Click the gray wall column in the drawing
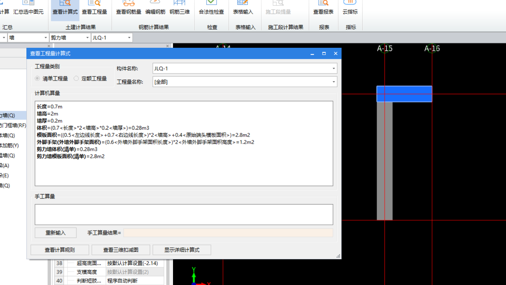Viewport: 506px width, 285px height. coord(385,161)
